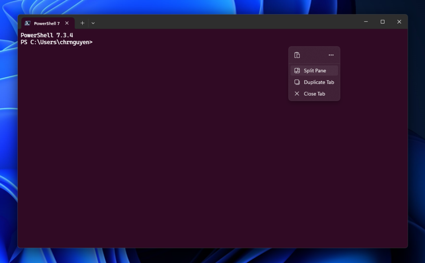The width and height of the screenshot is (425, 263).
Task: Maximize the Terminal window
Action: [382, 22]
